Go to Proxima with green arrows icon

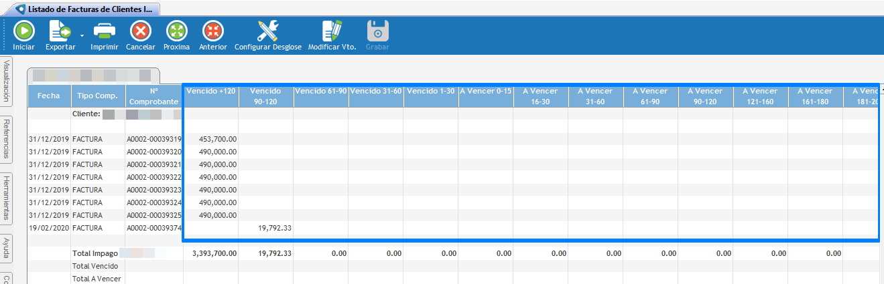click(176, 31)
